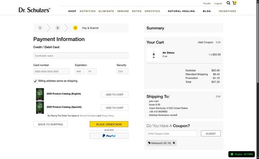
Task: Click Add Coupon in Your Cart
Action: (x=206, y=42)
